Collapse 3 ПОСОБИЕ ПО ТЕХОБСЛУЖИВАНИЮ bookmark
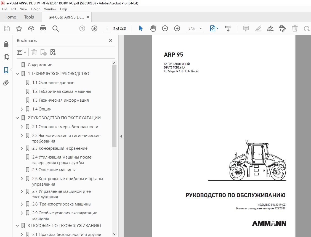This screenshot has width=311, height=237. [17, 226]
